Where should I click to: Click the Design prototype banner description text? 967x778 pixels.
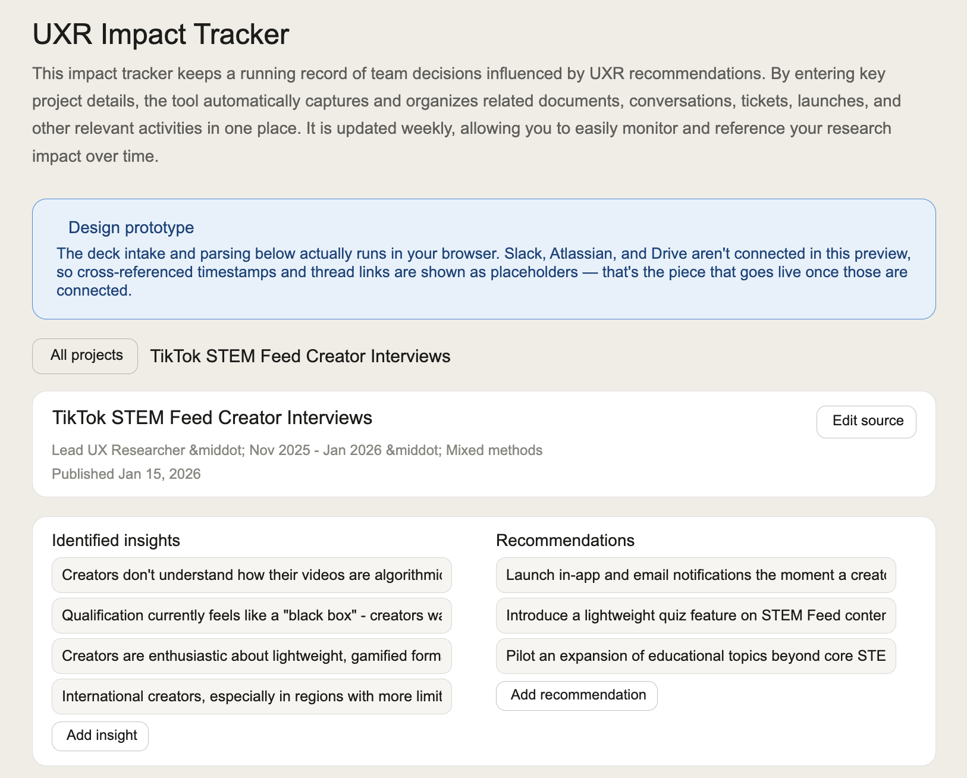click(484, 272)
